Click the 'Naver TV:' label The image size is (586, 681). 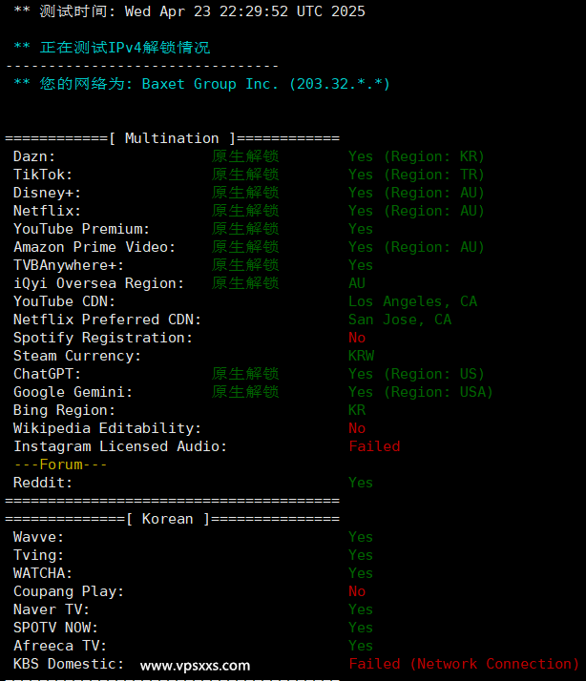52,609
